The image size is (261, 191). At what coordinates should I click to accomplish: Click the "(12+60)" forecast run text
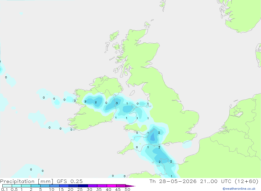click(247, 181)
